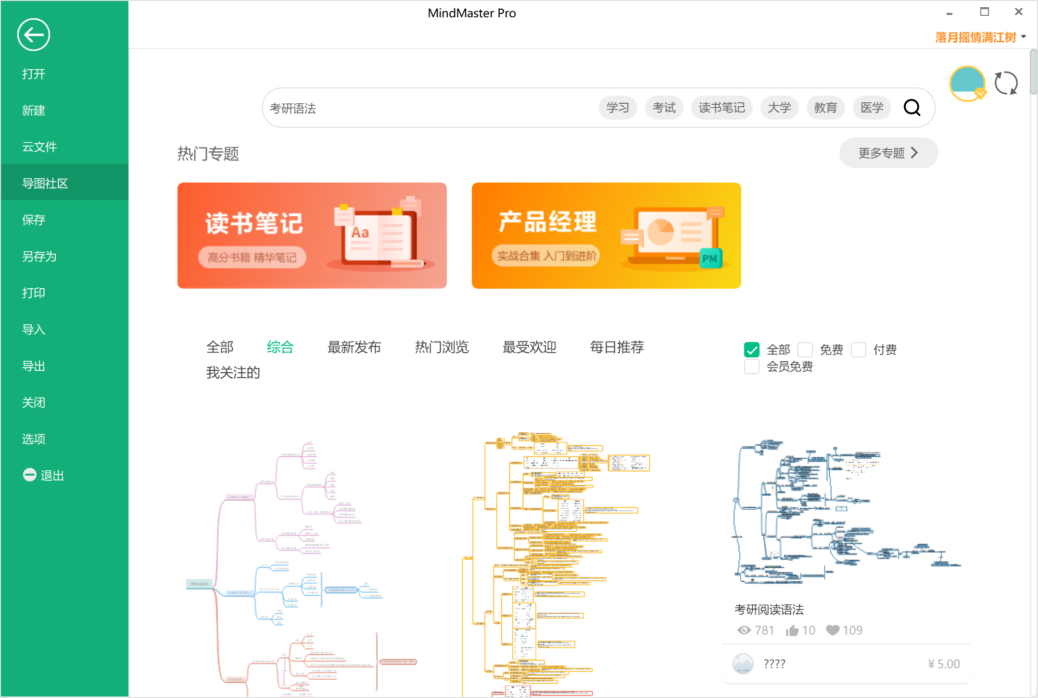Click 导出 in the sidebar

click(x=64, y=366)
